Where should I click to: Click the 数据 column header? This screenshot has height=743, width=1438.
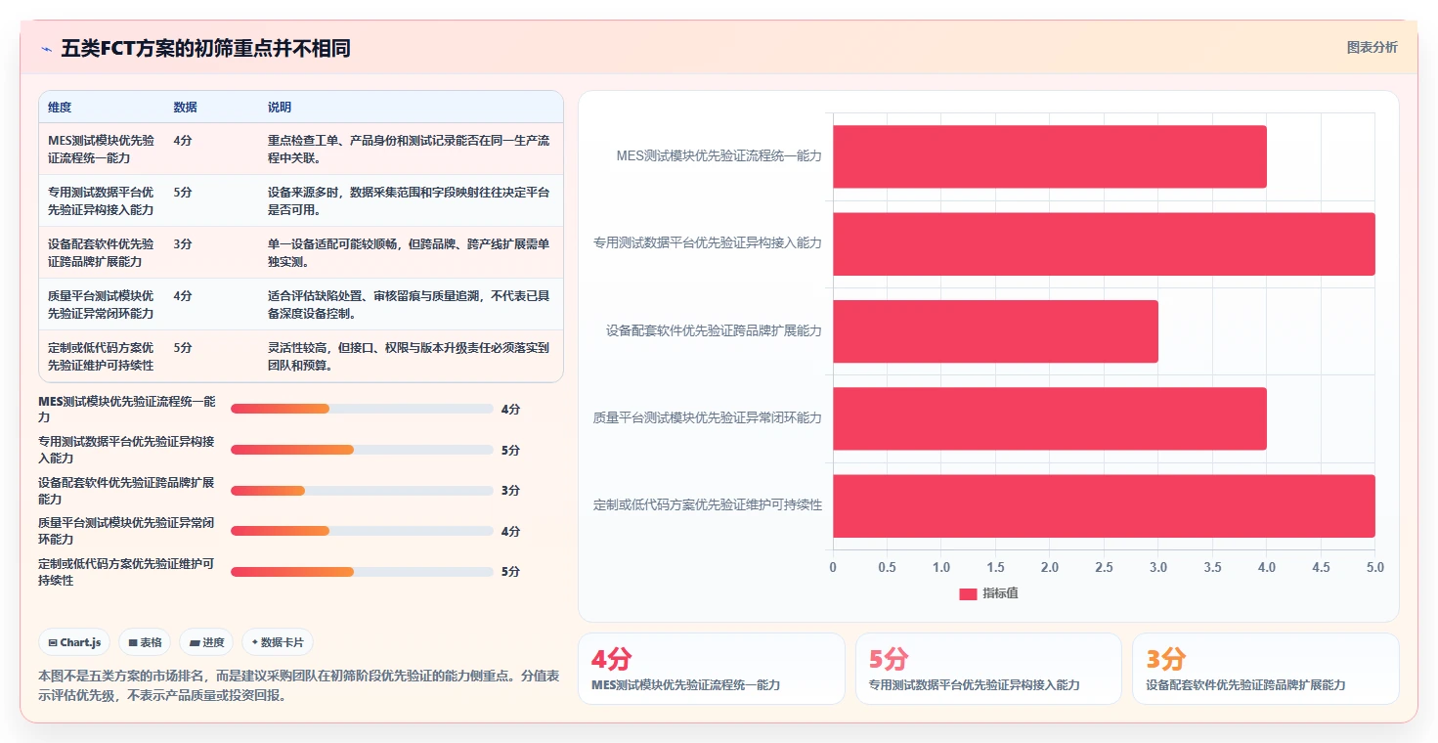[185, 108]
